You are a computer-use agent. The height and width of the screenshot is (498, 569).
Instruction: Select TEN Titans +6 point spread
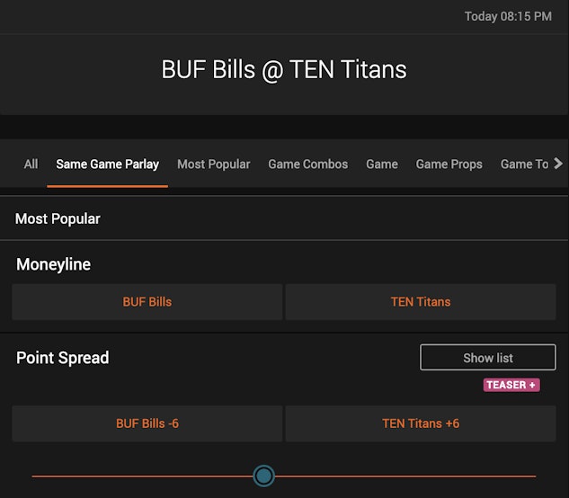(x=421, y=423)
